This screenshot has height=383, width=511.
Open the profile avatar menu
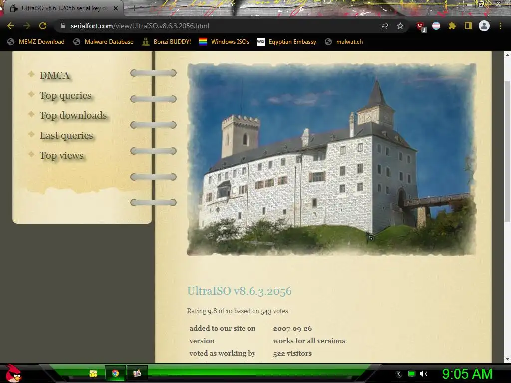484,26
